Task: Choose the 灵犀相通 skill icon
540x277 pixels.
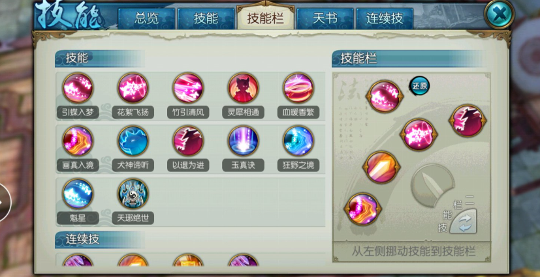Action: pos(243,87)
